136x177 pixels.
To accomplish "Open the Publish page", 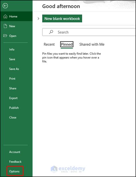I will (x=14, y=108).
